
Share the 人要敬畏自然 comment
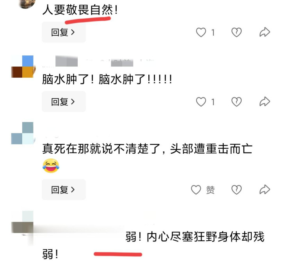tap(265, 32)
